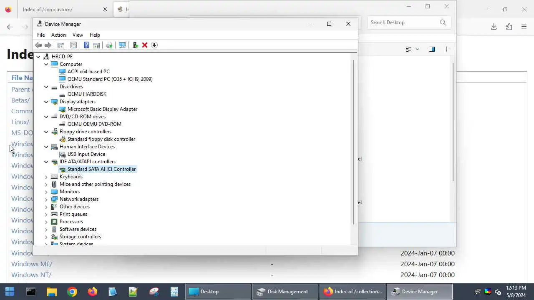Click the search magnifier in Search Desktop box
This screenshot has height=300, width=534.
point(443,22)
